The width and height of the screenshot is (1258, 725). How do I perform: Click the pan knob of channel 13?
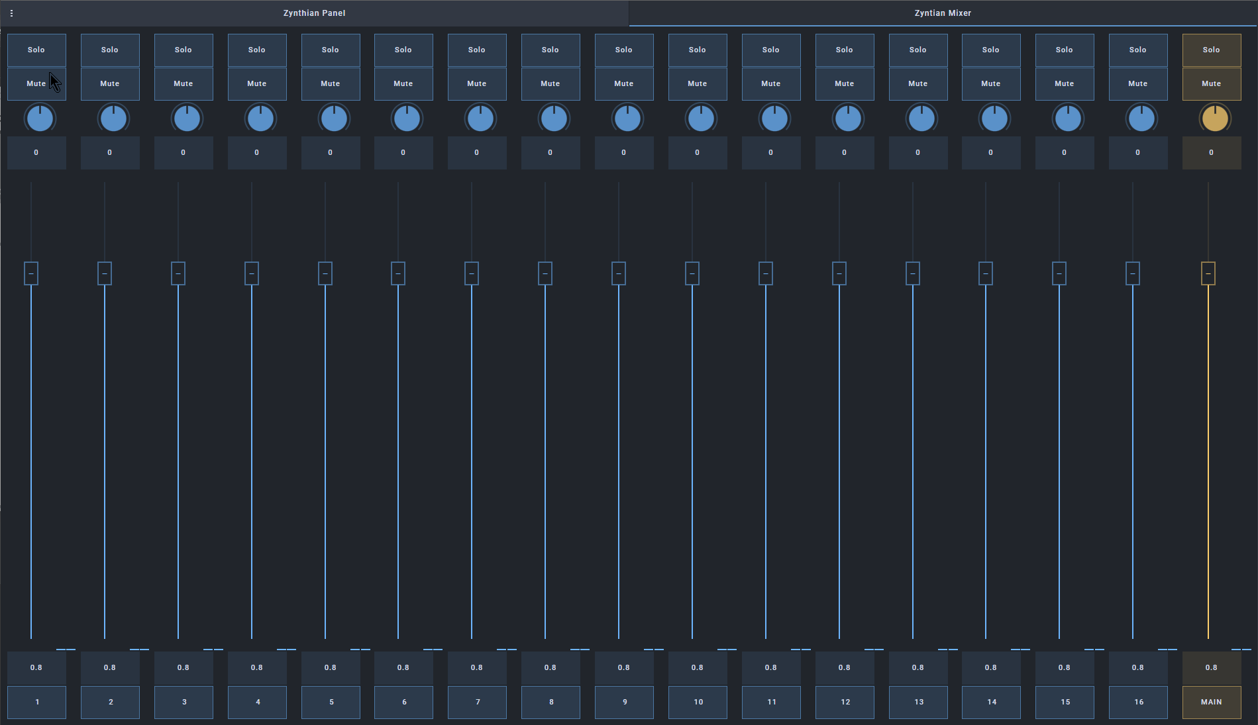[921, 119]
